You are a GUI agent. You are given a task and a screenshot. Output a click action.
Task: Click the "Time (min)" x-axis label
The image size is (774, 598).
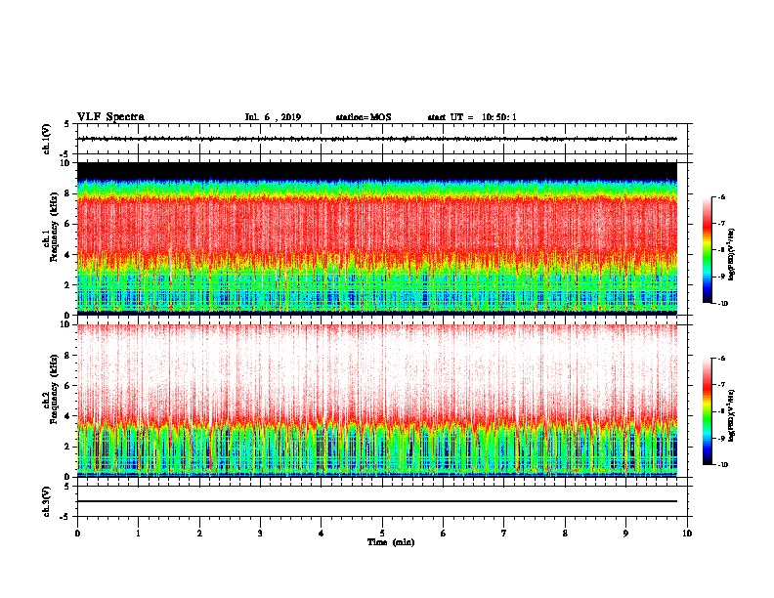pos(391,542)
